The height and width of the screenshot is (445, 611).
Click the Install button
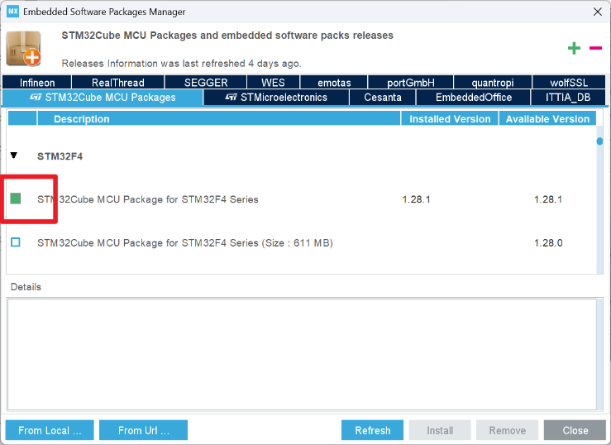(440, 430)
